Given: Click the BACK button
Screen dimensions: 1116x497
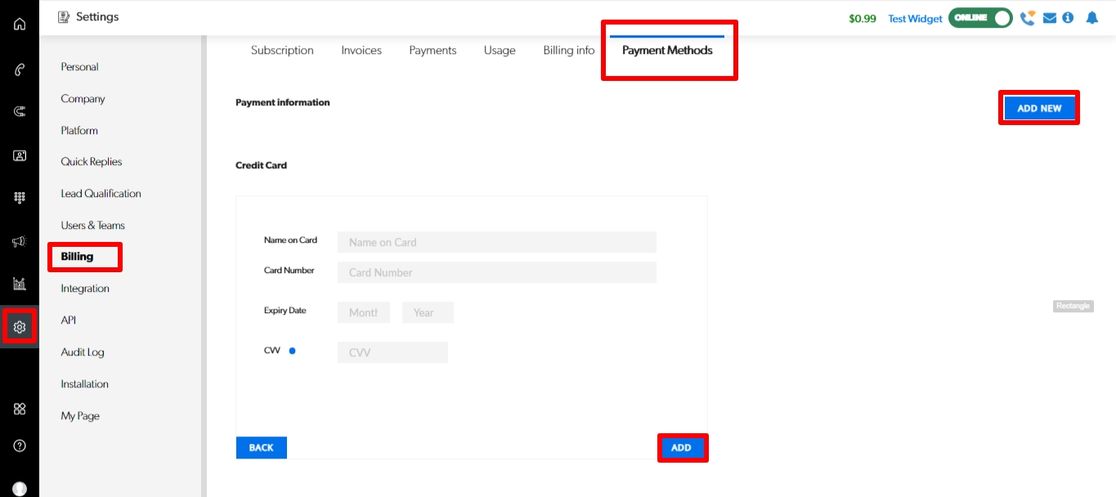Looking at the screenshot, I should point(262,448).
